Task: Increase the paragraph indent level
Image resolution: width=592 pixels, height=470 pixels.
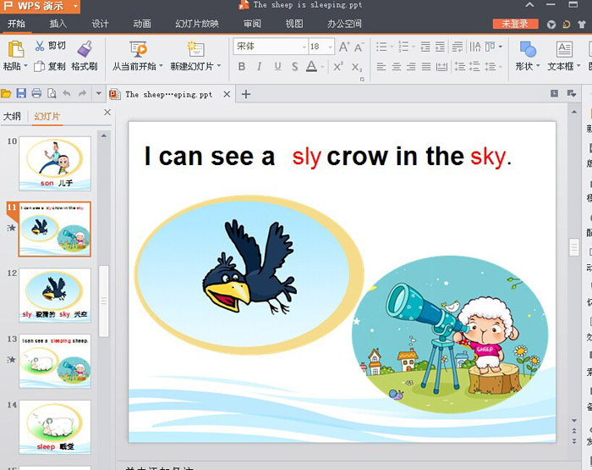Action: pyautogui.click(x=440, y=47)
